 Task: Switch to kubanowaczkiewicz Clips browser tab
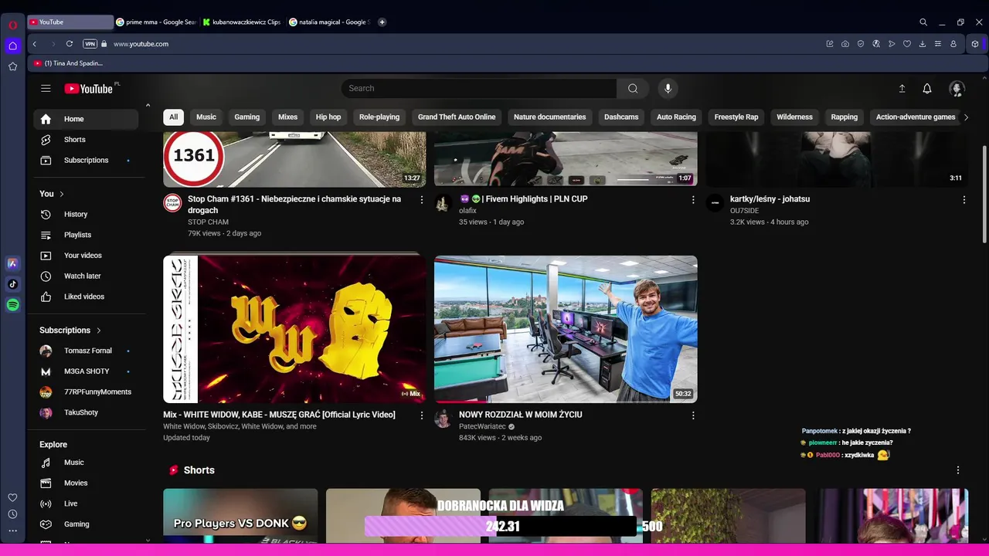click(243, 22)
